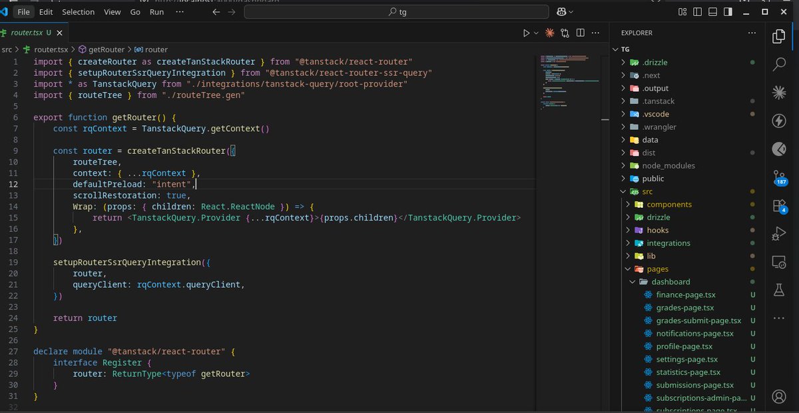Open the Explorer view in activity bar

click(x=779, y=36)
